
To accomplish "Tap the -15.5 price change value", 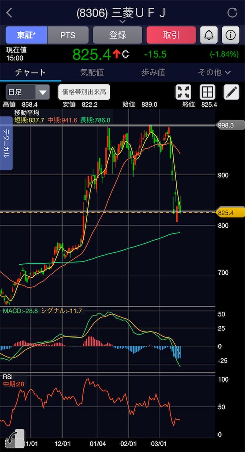I will point(155,54).
